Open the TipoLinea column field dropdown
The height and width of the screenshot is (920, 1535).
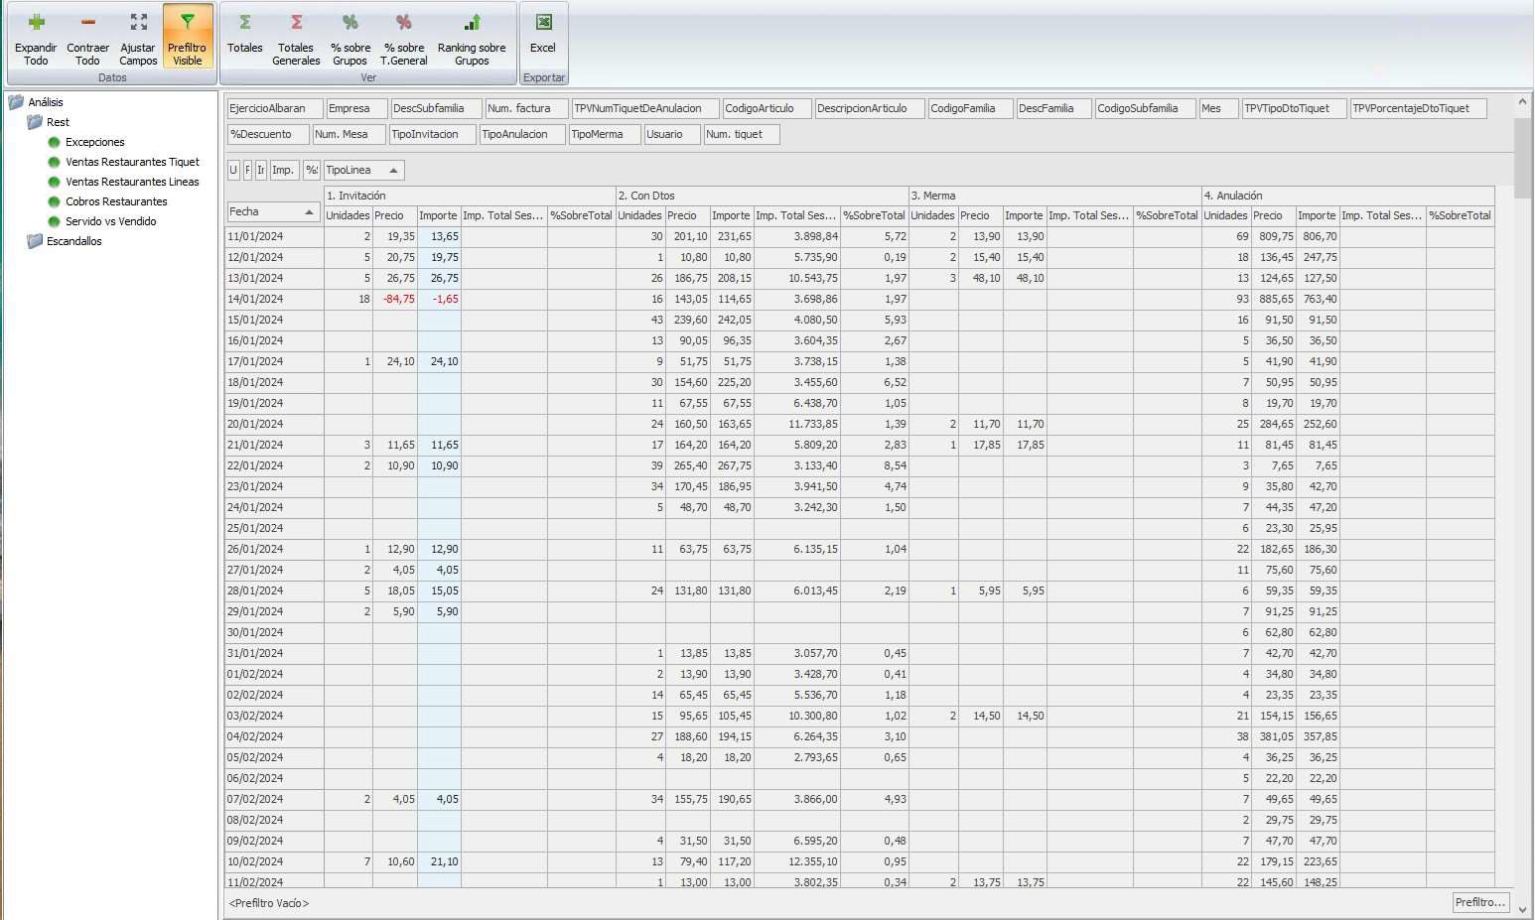click(x=393, y=171)
